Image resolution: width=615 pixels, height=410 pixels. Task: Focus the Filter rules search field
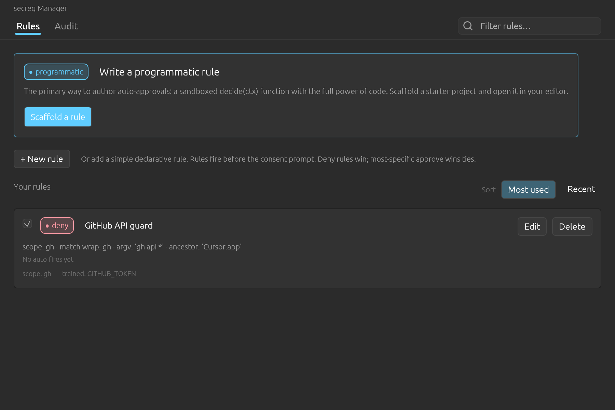tap(529, 26)
